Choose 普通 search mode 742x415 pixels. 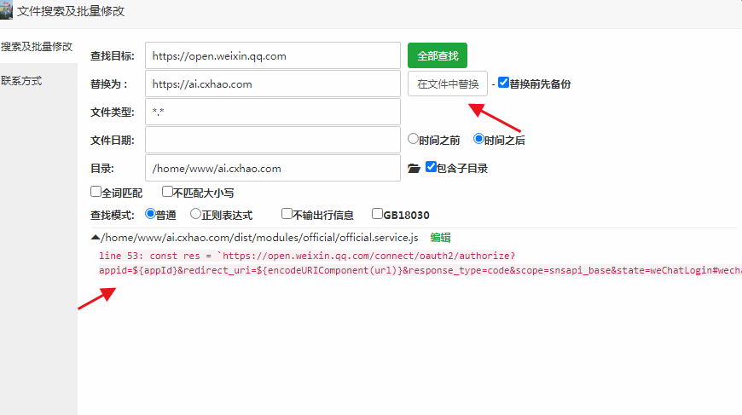pos(151,214)
